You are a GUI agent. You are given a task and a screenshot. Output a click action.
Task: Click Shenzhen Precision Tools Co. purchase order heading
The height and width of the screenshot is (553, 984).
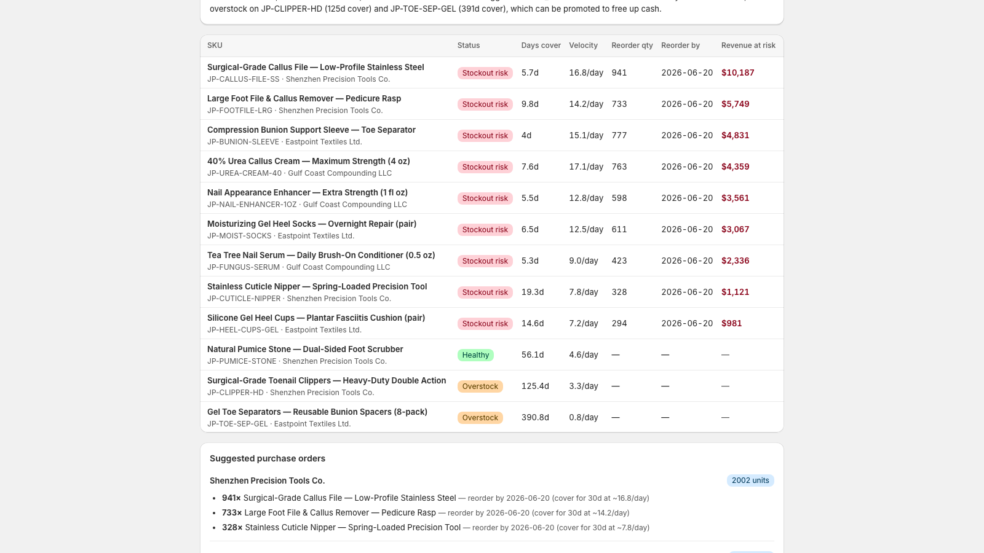point(267,480)
